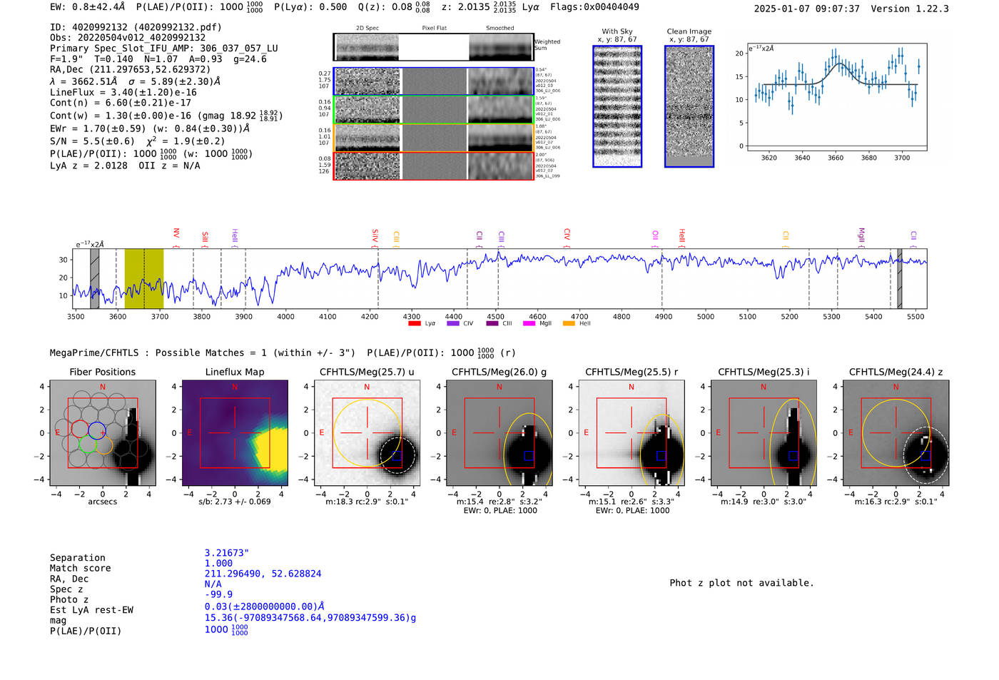Screen dimensions: 999x680
Task: Click the MgII line label above the spectrum
Action: point(861,235)
